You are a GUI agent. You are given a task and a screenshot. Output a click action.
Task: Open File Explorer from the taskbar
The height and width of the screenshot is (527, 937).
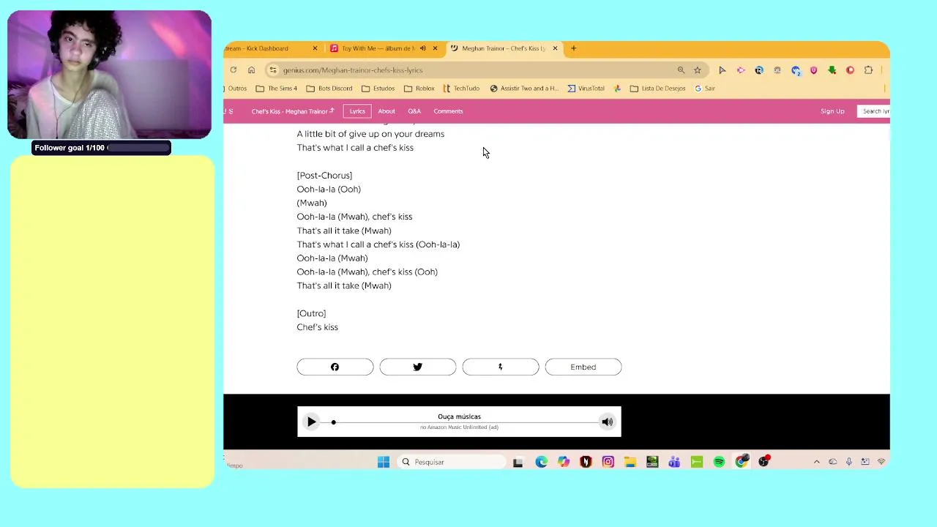click(x=630, y=462)
